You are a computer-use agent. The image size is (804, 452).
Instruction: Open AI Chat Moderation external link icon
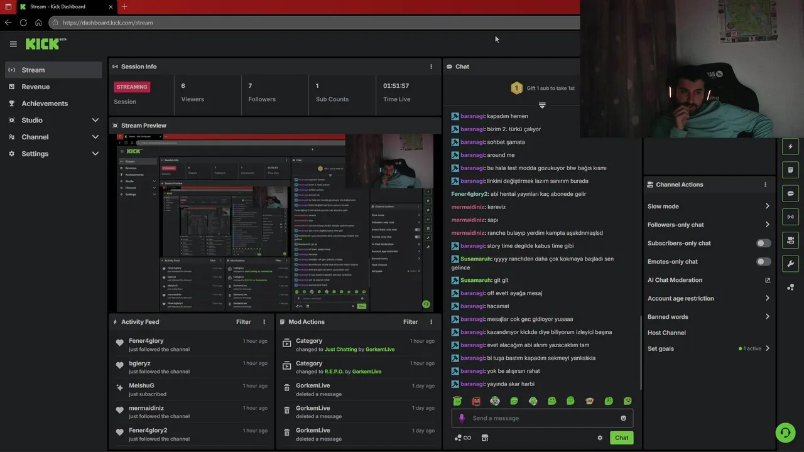[x=767, y=280]
